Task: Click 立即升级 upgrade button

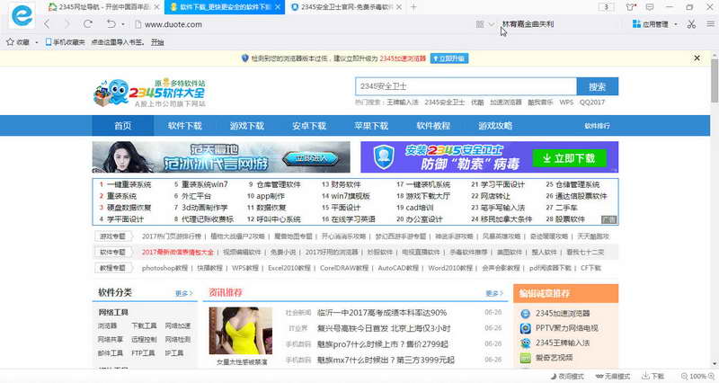Action: tap(449, 58)
